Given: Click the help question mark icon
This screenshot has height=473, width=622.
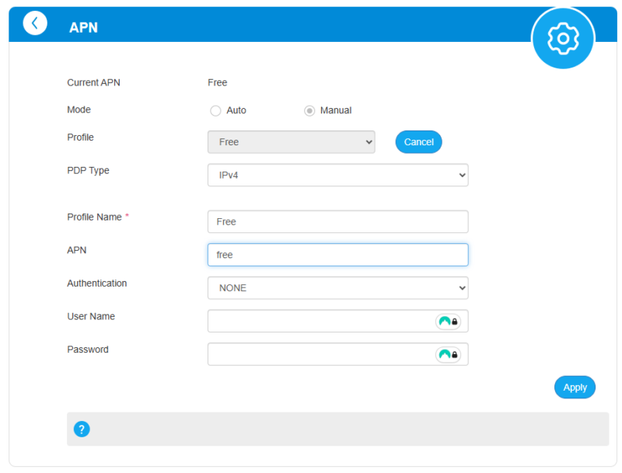Looking at the screenshot, I should [82, 429].
